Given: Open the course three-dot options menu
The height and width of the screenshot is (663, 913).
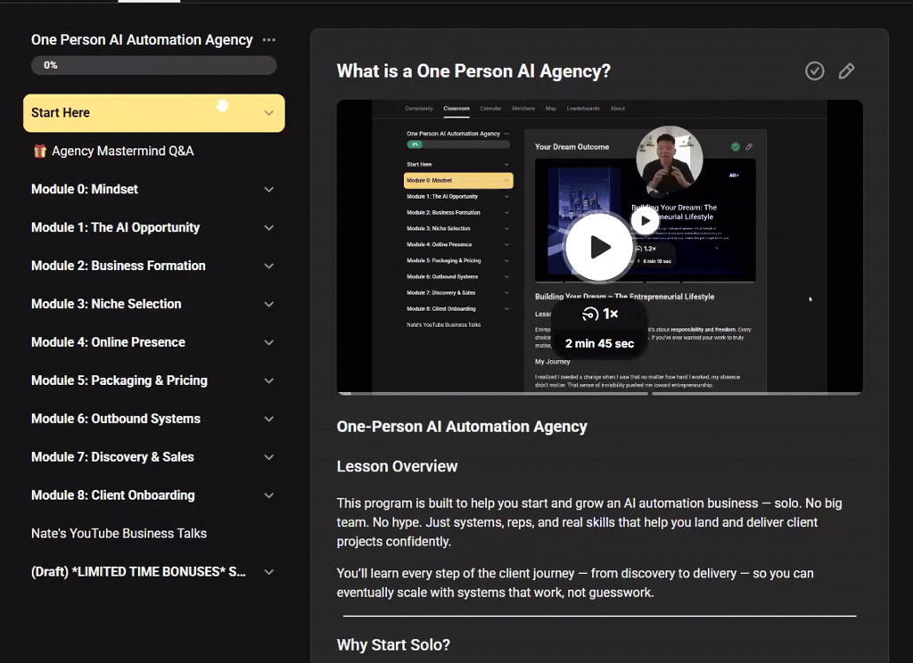Looking at the screenshot, I should coord(268,39).
